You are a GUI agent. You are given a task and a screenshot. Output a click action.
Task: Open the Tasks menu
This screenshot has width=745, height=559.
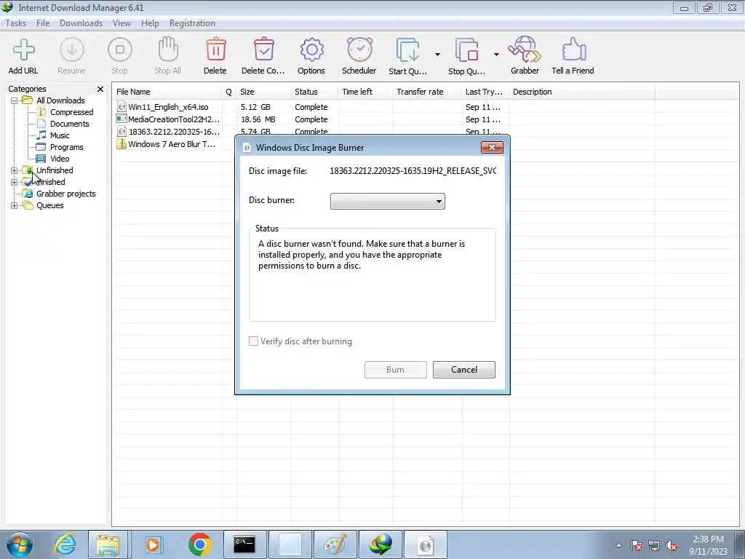(x=16, y=23)
